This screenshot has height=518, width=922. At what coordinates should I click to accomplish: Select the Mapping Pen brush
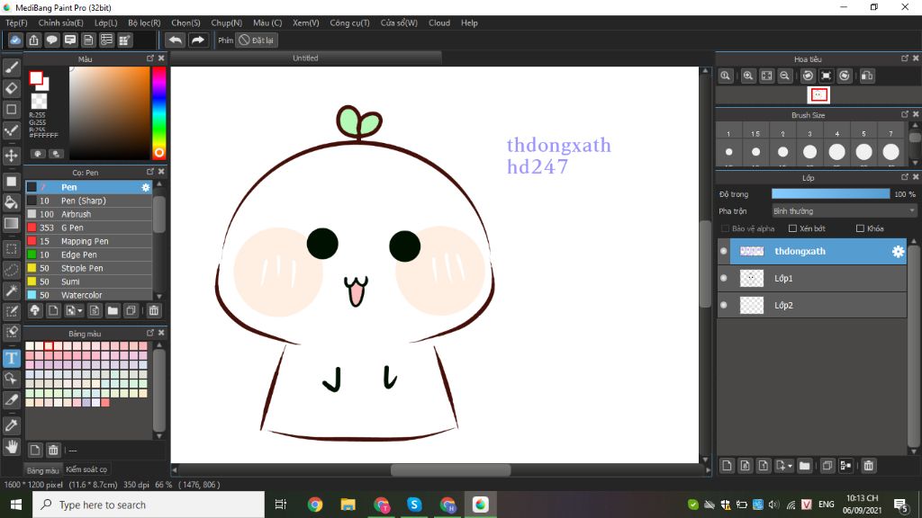(89, 241)
